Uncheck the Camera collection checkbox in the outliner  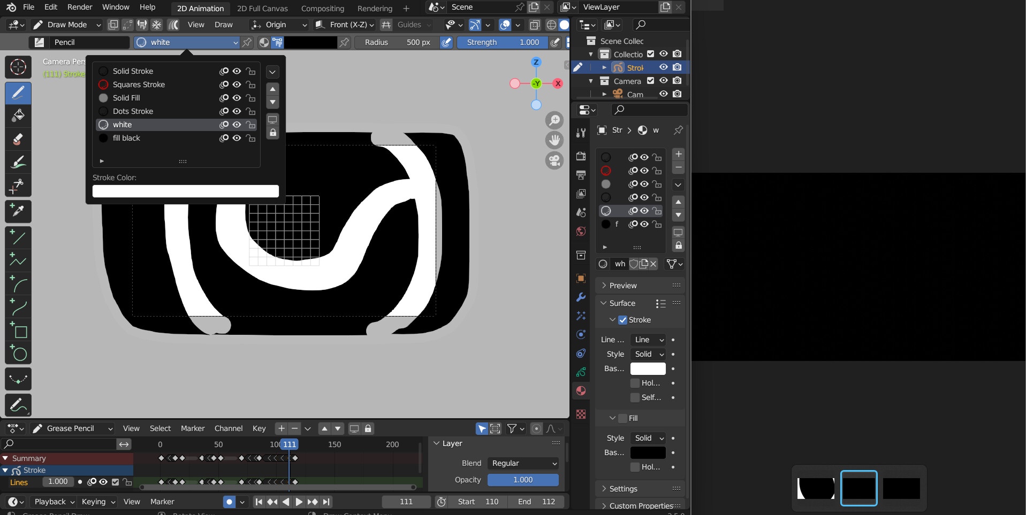pyautogui.click(x=650, y=81)
